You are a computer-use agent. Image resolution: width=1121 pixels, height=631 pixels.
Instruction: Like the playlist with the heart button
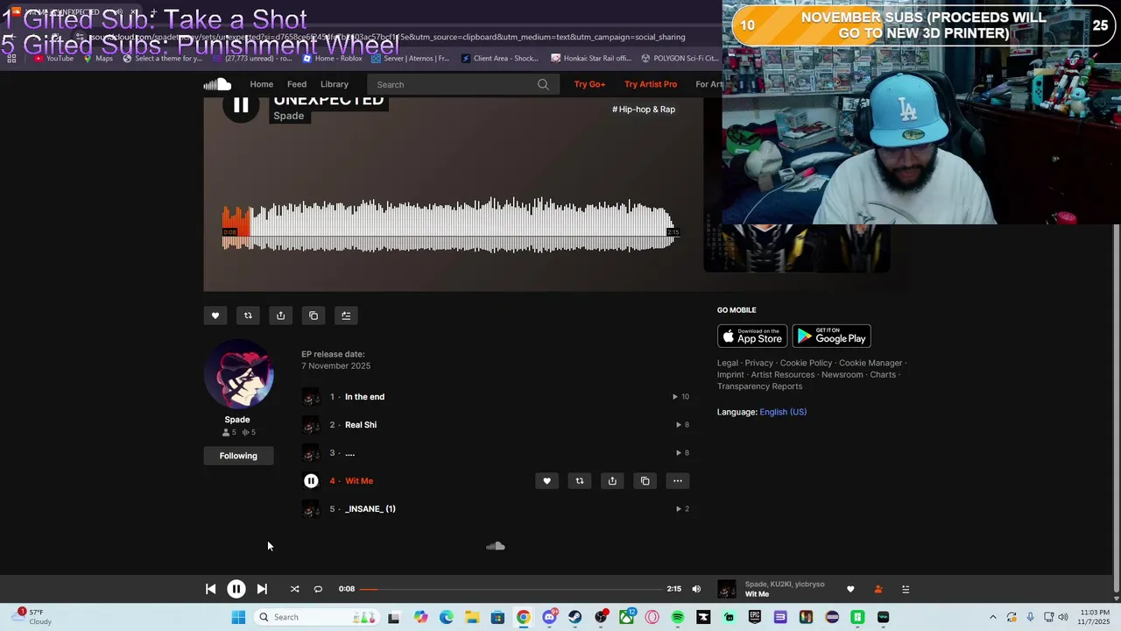point(215,315)
